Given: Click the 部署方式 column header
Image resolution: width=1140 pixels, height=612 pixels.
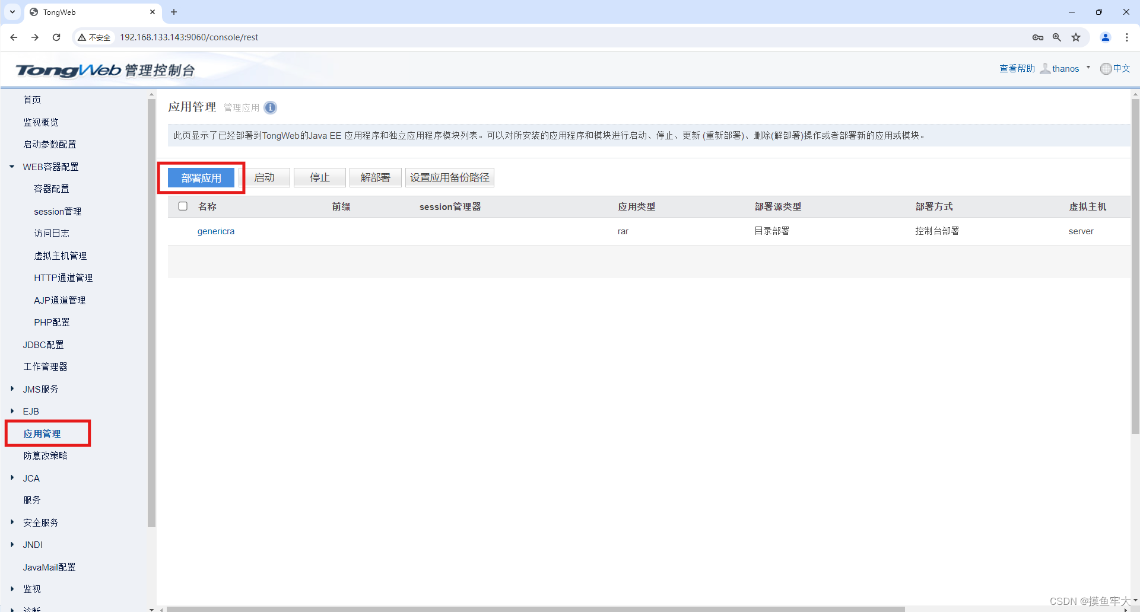Looking at the screenshot, I should 934,206.
